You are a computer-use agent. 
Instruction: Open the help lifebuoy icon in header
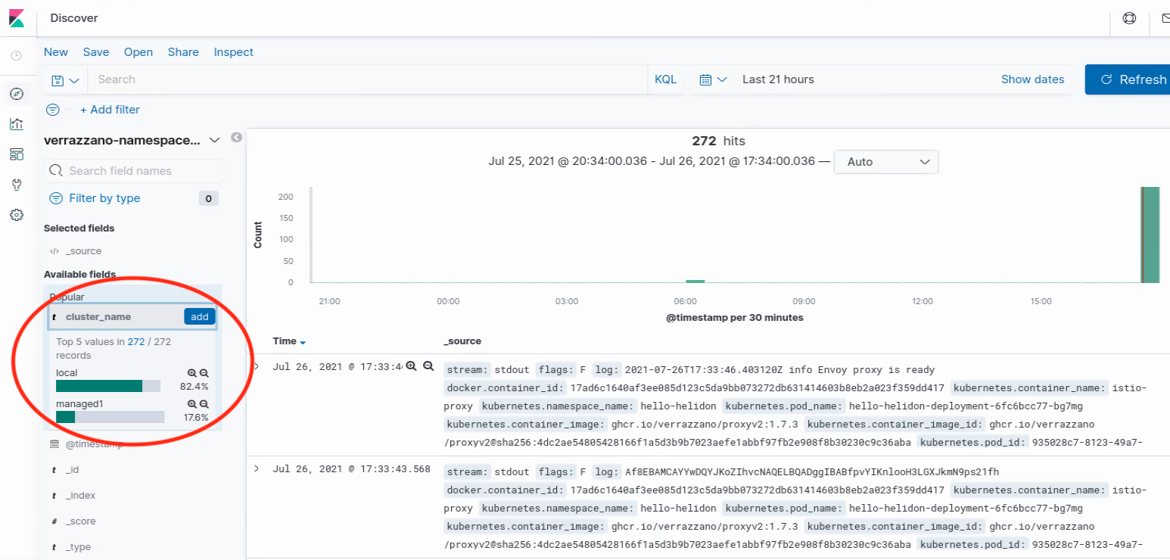pos(1129,18)
